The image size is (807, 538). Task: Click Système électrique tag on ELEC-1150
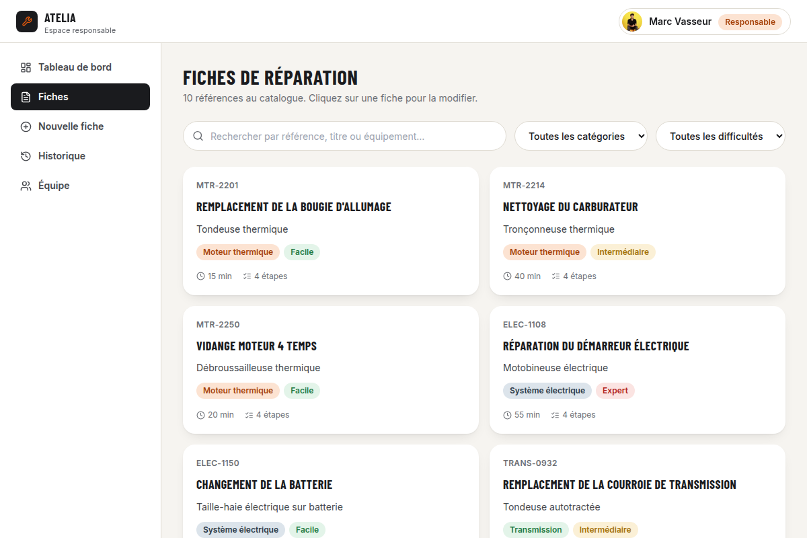coord(241,530)
